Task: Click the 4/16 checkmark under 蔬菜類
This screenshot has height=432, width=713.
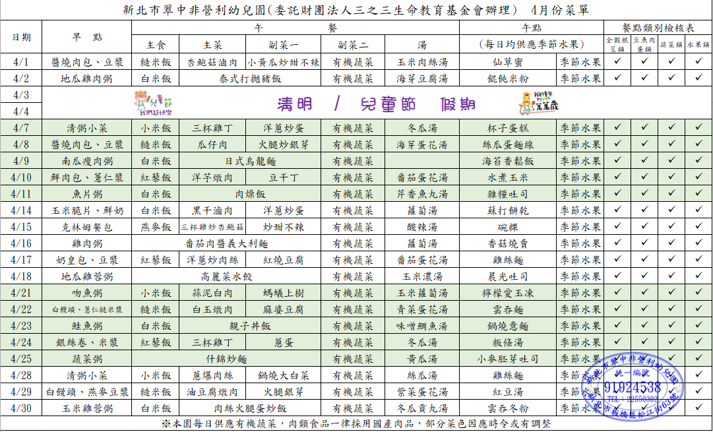Action: [x=671, y=243]
